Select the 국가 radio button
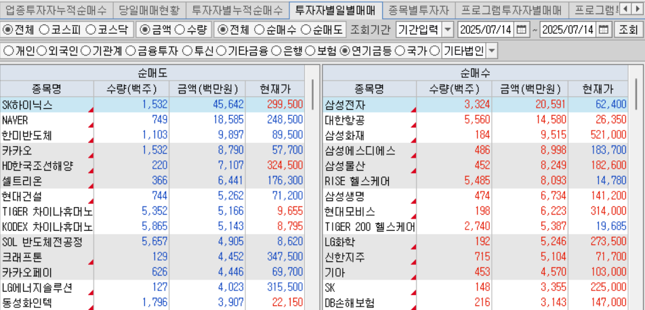 tap(400, 51)
